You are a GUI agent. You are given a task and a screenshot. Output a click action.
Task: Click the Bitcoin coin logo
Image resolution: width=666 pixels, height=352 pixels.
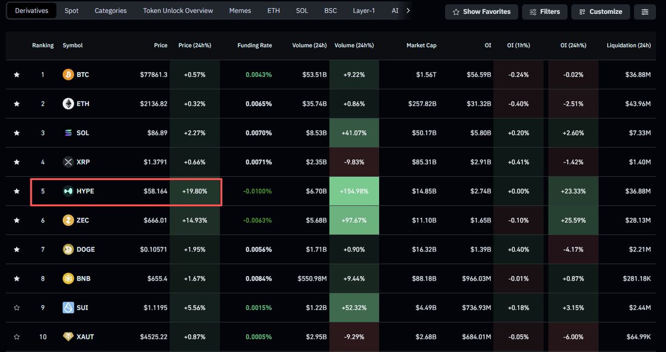click(68, 75)
